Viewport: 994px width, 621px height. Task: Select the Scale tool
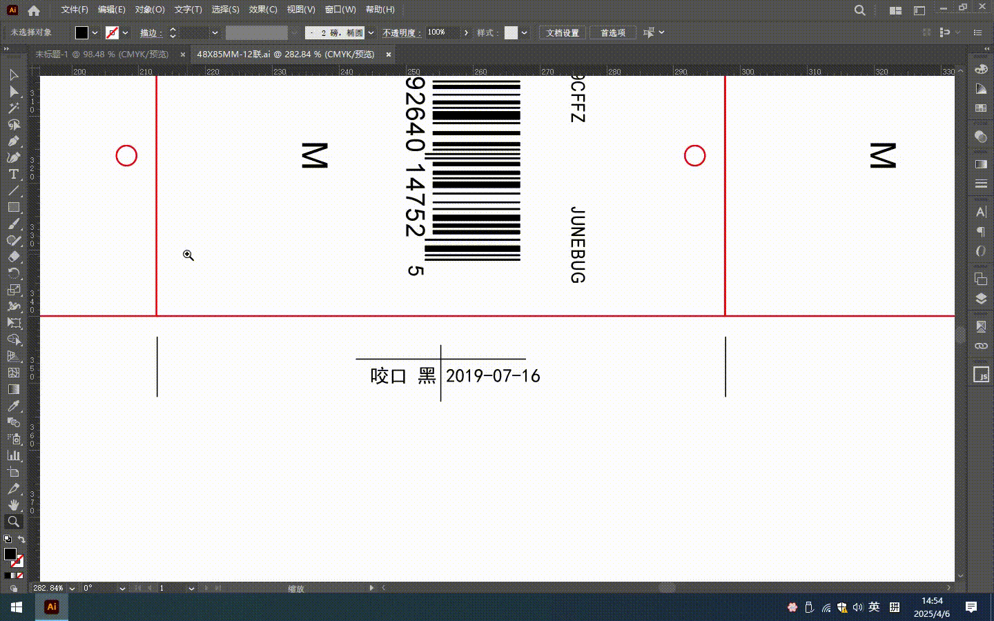(13, 290)
